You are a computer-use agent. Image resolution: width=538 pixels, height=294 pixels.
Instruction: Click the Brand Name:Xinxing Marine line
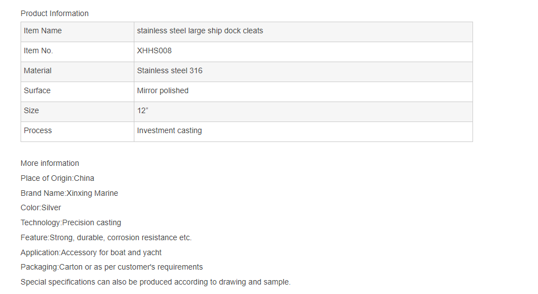point(69,194)
